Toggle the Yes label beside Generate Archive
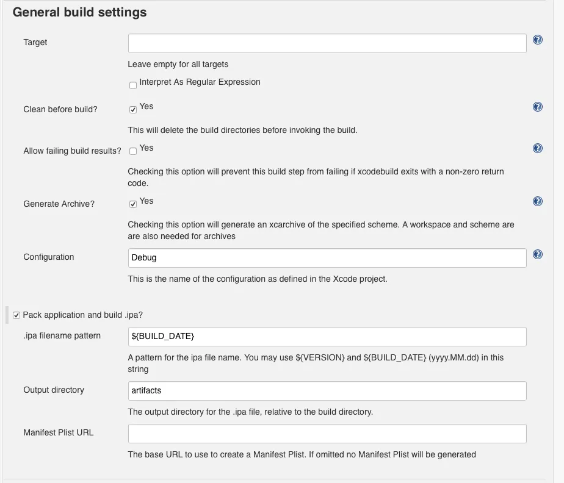The image size is (564, 483). [x=147, y=201]
